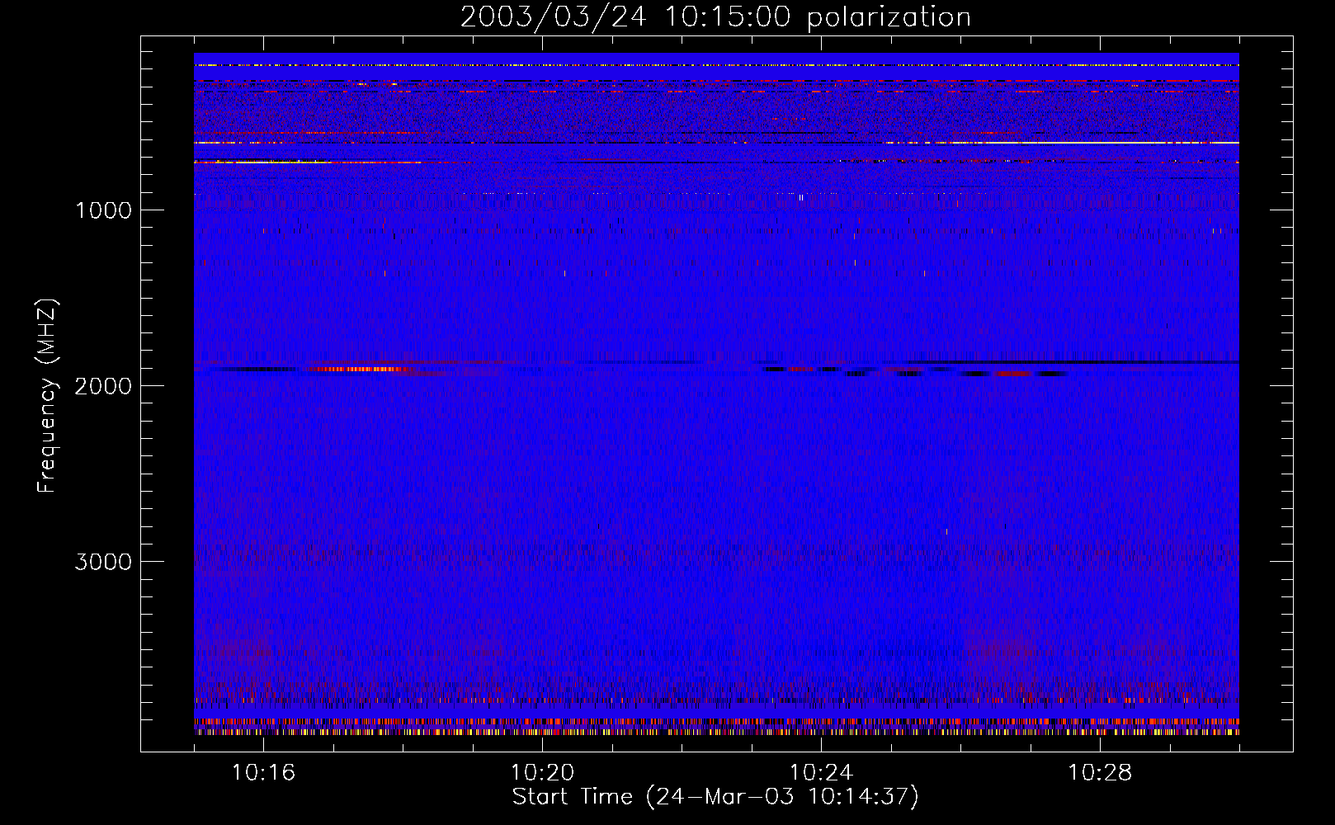
Task: Click the 10:28 time tick label
Action: (1100, 773)
